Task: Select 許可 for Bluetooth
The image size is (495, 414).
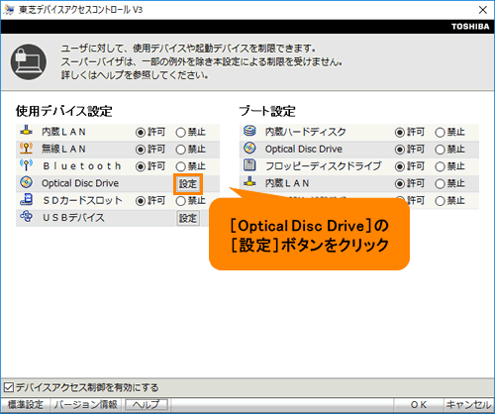Action: 141,166
